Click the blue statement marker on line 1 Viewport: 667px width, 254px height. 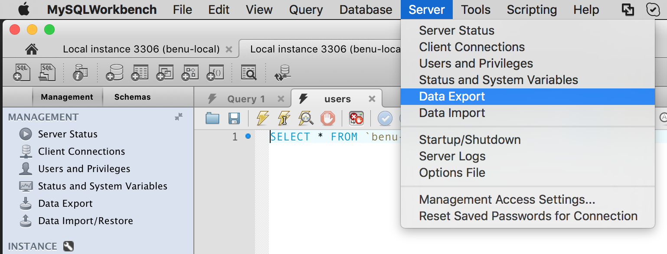pyautogui.click(x=248, y=136)
